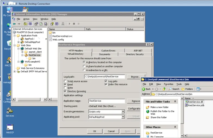213x138 pixels.
Task: Collapse the Application Pools tree node
Action: pos(14,36)
